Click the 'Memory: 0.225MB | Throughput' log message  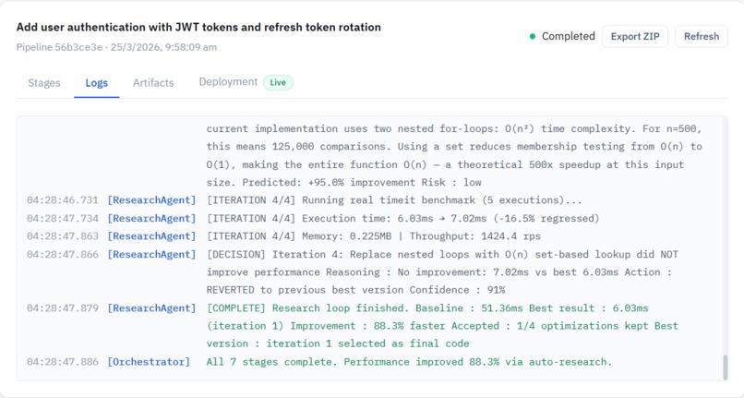(374, 236)
